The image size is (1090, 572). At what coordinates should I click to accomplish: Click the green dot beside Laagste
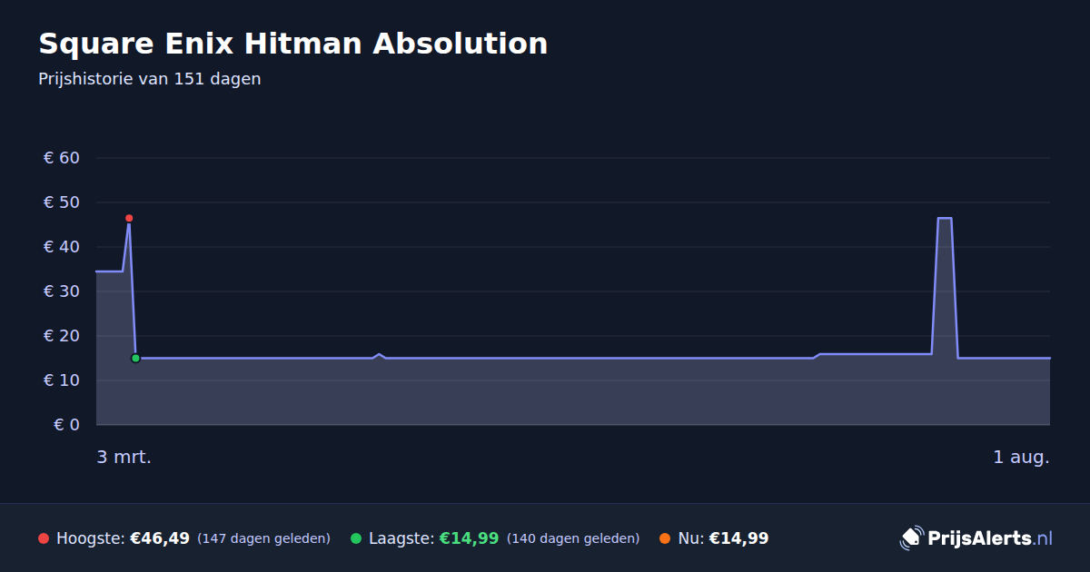[356, 538]
